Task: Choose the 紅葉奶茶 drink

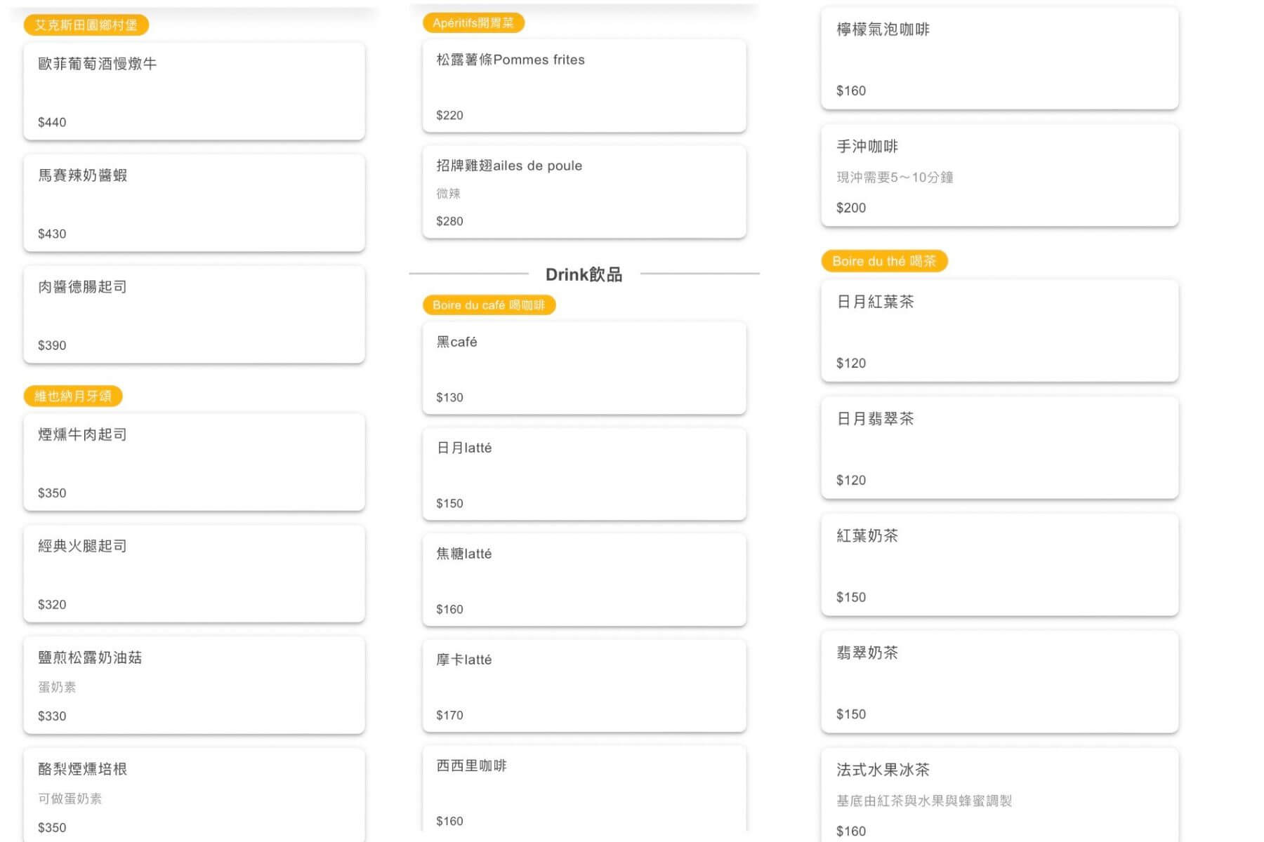Action: pos(1000,566)
